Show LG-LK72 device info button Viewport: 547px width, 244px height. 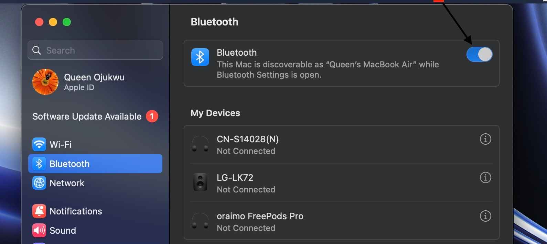[485, 178]
